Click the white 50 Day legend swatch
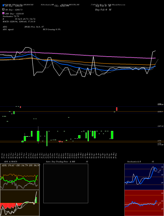The image size is (164, 216). (x=3, y=9)
